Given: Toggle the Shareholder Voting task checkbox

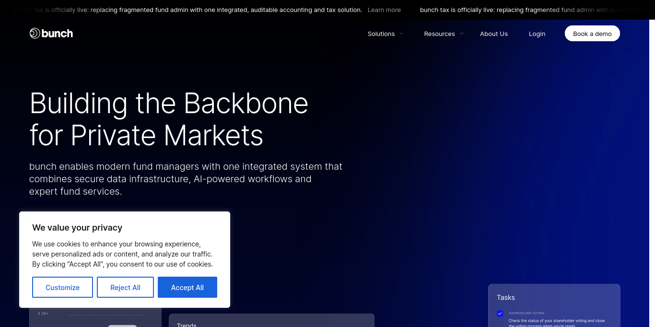Looking at the screenshot, I should (500, 314).
